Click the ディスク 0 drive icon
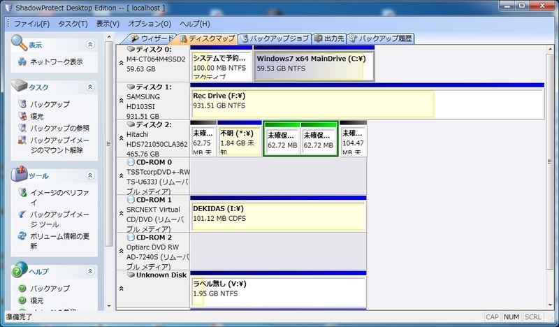 pyautogui.click(x=131, y=49)
